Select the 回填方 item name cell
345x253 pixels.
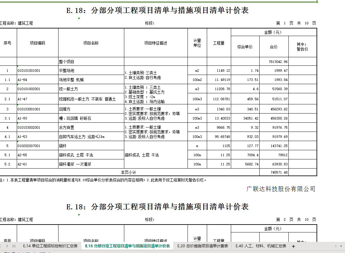[91, 109]
